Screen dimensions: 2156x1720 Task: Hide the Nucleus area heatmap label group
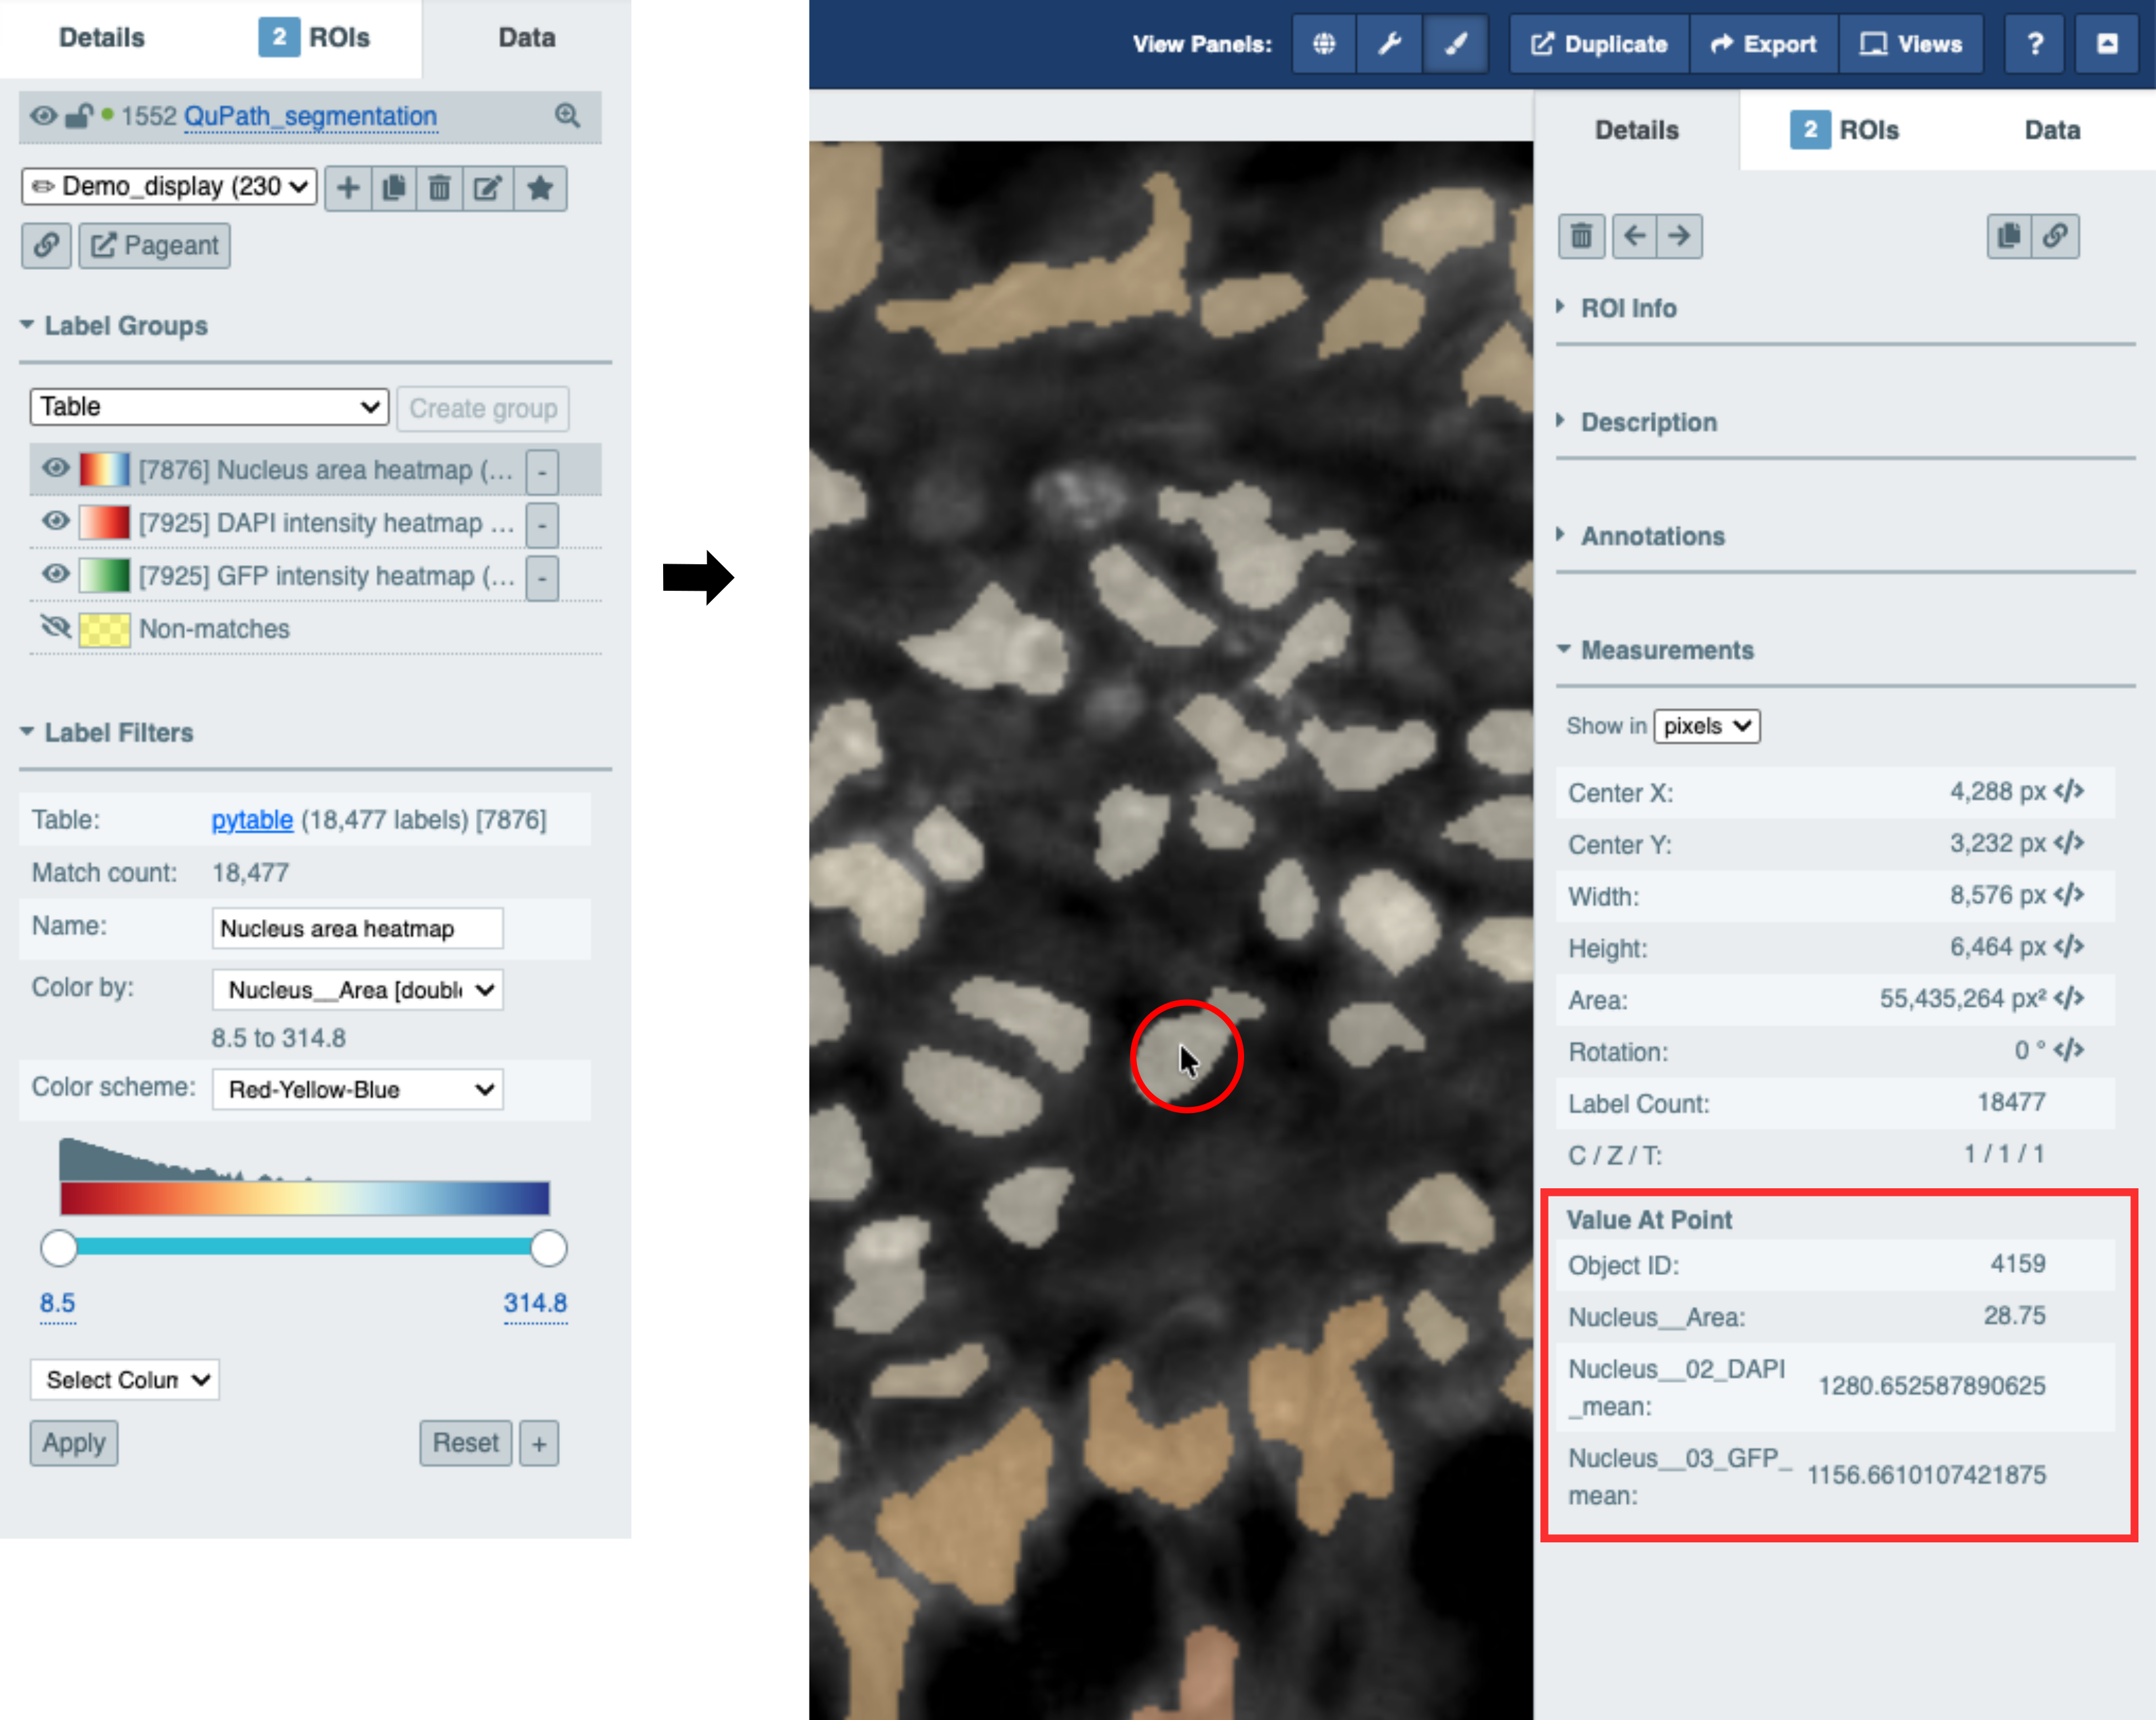55,468
